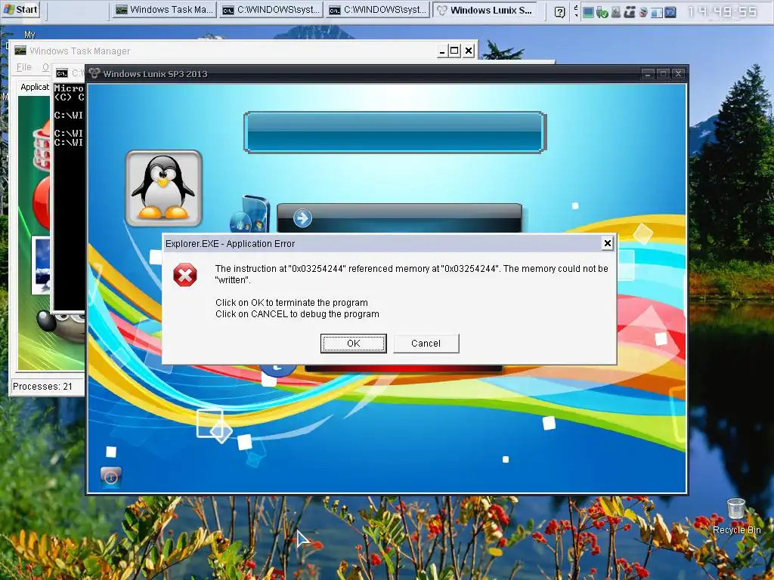Open the Recycle Bin desktop icon

(x=736, y=516)
